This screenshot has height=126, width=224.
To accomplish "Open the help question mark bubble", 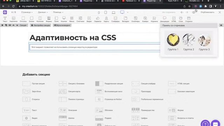I will 205,124.
